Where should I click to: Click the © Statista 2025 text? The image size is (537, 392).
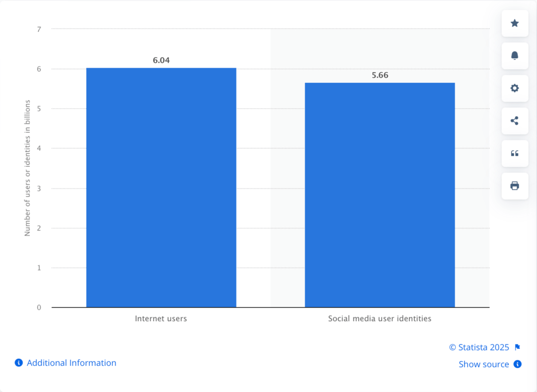[x=479, y=347]
